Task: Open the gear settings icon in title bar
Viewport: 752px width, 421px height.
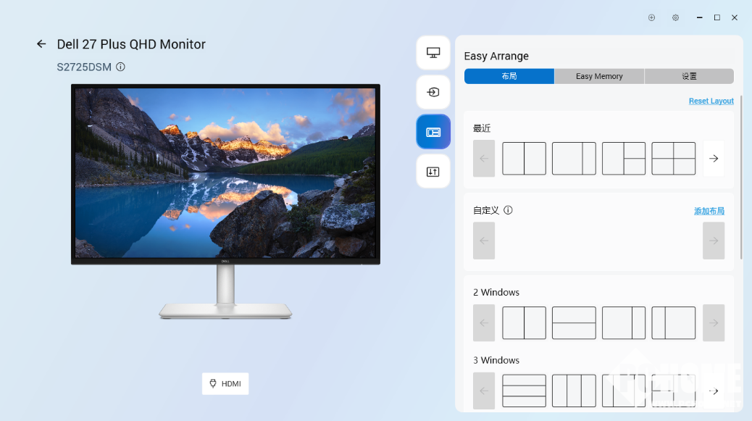Action: pyautogui.click(x=675, y=17)
